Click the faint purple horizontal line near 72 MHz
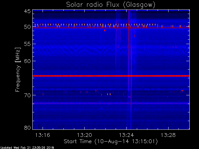 click(111, 103)
